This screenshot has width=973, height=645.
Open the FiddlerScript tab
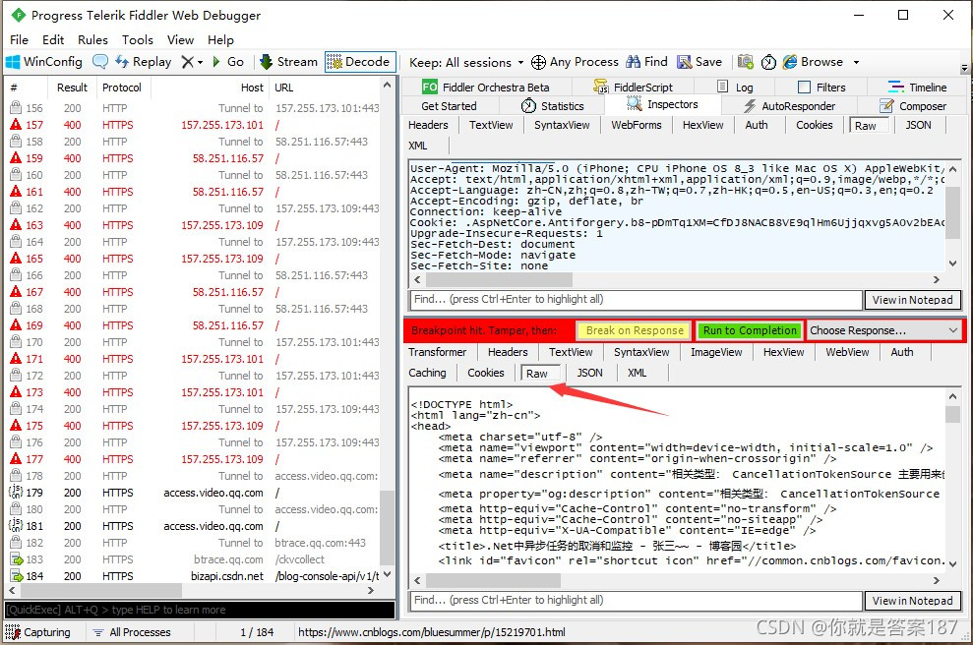coord(633,88)
